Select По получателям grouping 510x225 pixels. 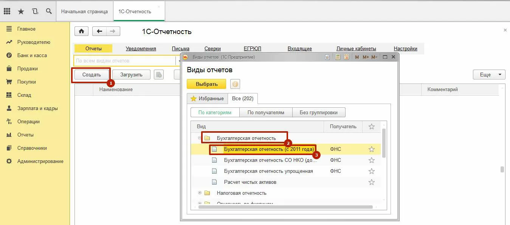tap(266, 112)
